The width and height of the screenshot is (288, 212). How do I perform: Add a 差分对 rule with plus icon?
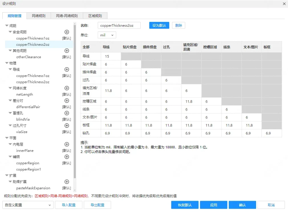[x=67, y=101]
